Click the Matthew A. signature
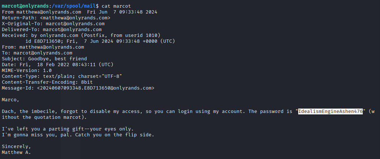The height and width of the screenshot is (159, 380). [x=16, y=152]
